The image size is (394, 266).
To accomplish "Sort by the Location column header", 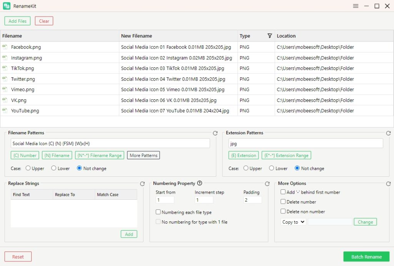I will point(286,36).
